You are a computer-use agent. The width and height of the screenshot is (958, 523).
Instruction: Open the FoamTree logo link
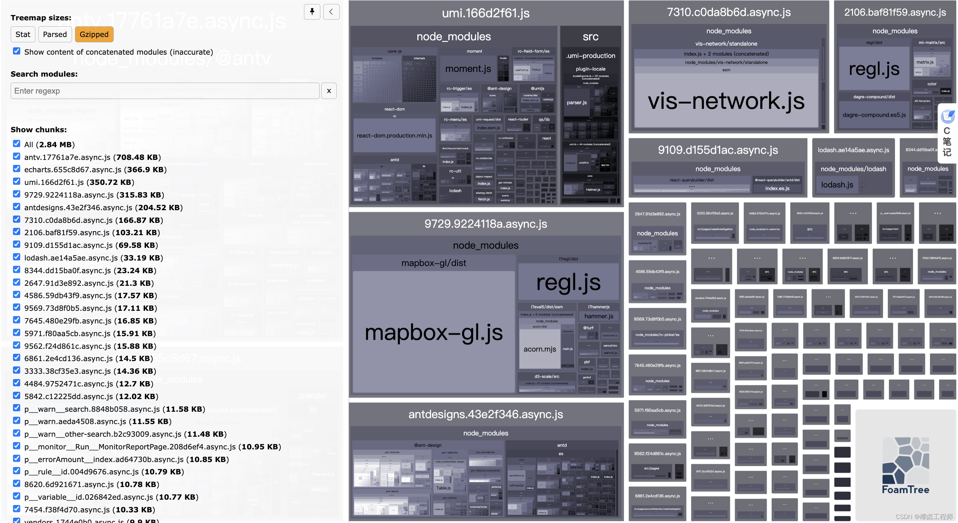(905, 465)
